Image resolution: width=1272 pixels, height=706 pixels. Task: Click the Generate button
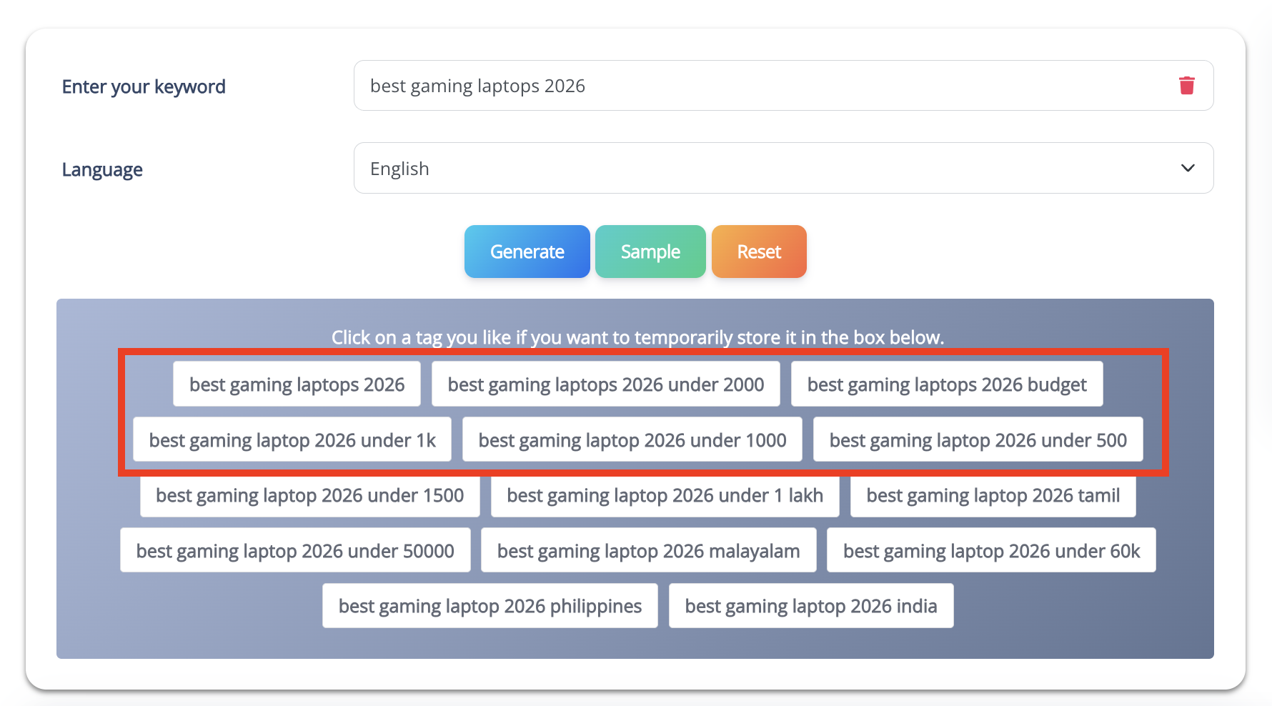point(527,252)
